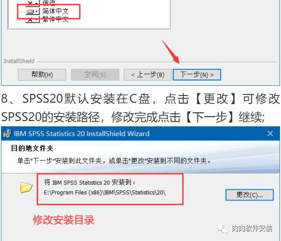Viewport: 281px width, 241px height.
Task: Open the 更改(C)... change folder dialog
Action: point(250,195)
